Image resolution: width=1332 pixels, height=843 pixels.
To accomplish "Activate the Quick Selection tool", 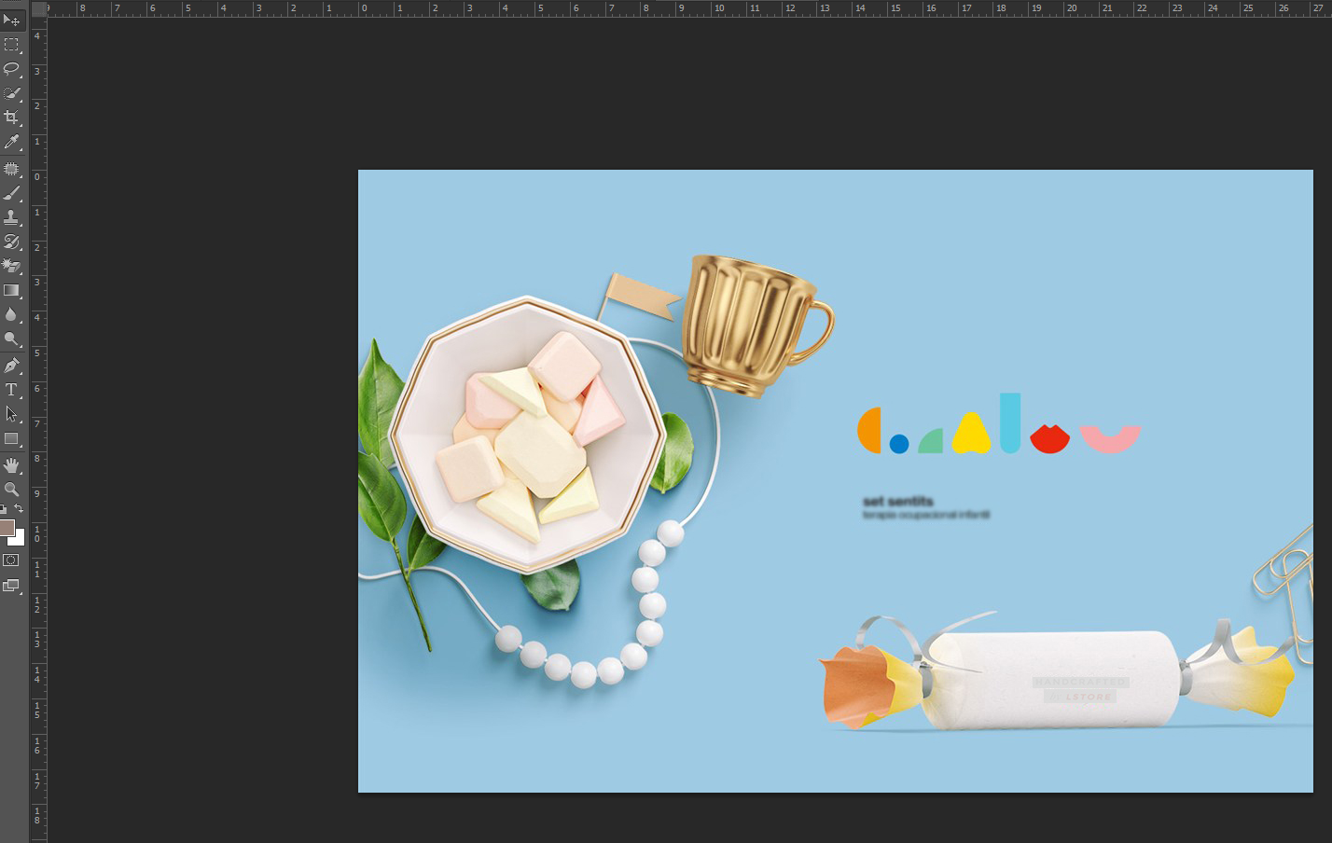I will 11,93.
